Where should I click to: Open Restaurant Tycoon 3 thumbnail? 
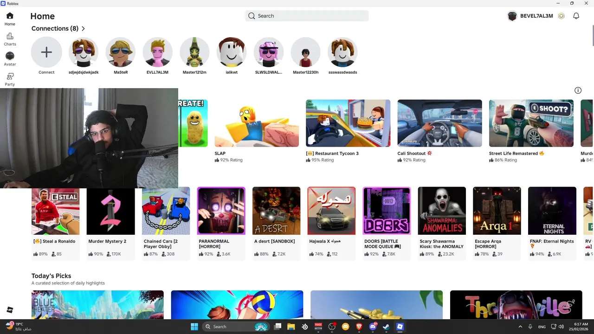click(348, 123)
